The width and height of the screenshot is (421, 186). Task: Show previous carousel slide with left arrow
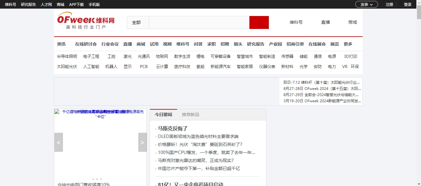59,142
